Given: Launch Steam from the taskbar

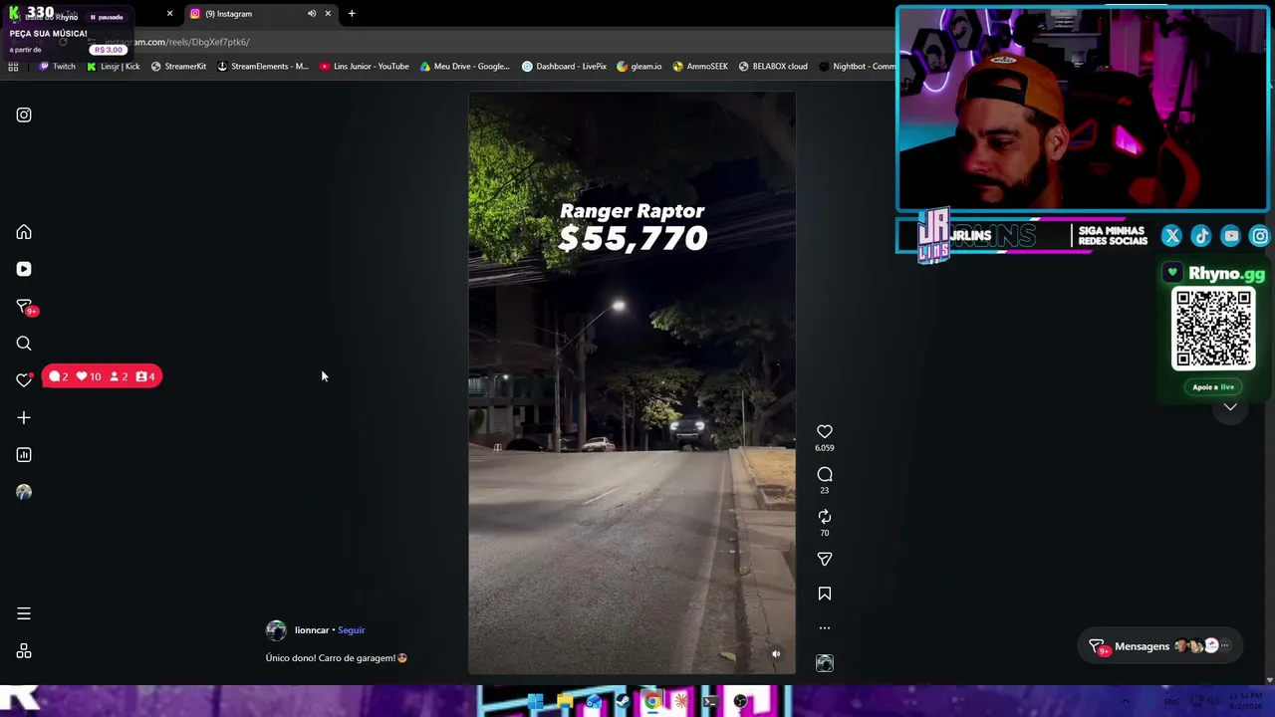Looking at the screenshot, I should click(623, 702).
